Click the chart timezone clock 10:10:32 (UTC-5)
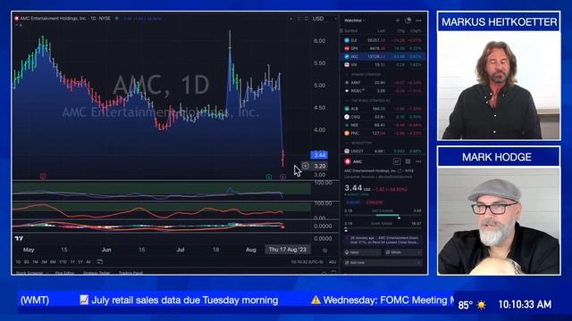 tap(307, 261)
